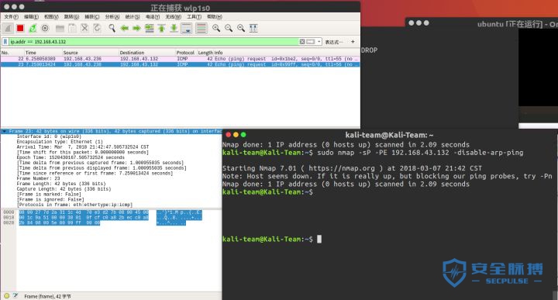Open the 视图(V) menu
Image resolution: width=558 pixels, height=300 pixels.
pos(51,17)
